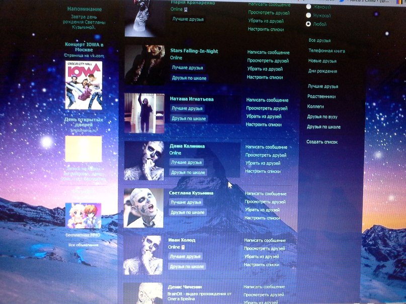
Task: Click Просмотреть друзей for Светлана Кузьмина
Action: 265,201
